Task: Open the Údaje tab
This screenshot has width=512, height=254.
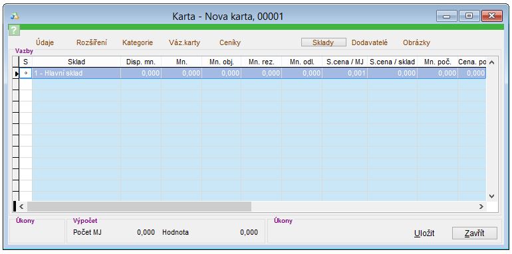Action: click(45, 42)
